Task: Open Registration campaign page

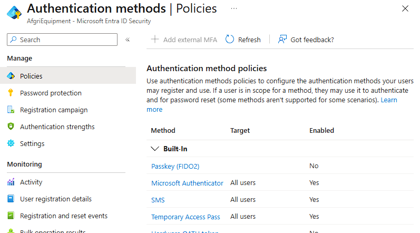Action: click(54, 110)
